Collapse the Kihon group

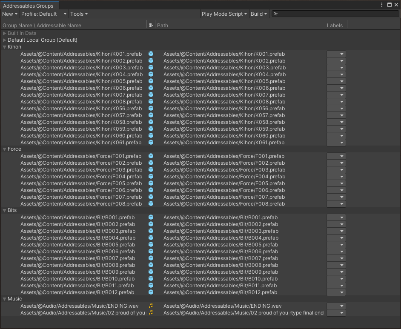[4, 47]
